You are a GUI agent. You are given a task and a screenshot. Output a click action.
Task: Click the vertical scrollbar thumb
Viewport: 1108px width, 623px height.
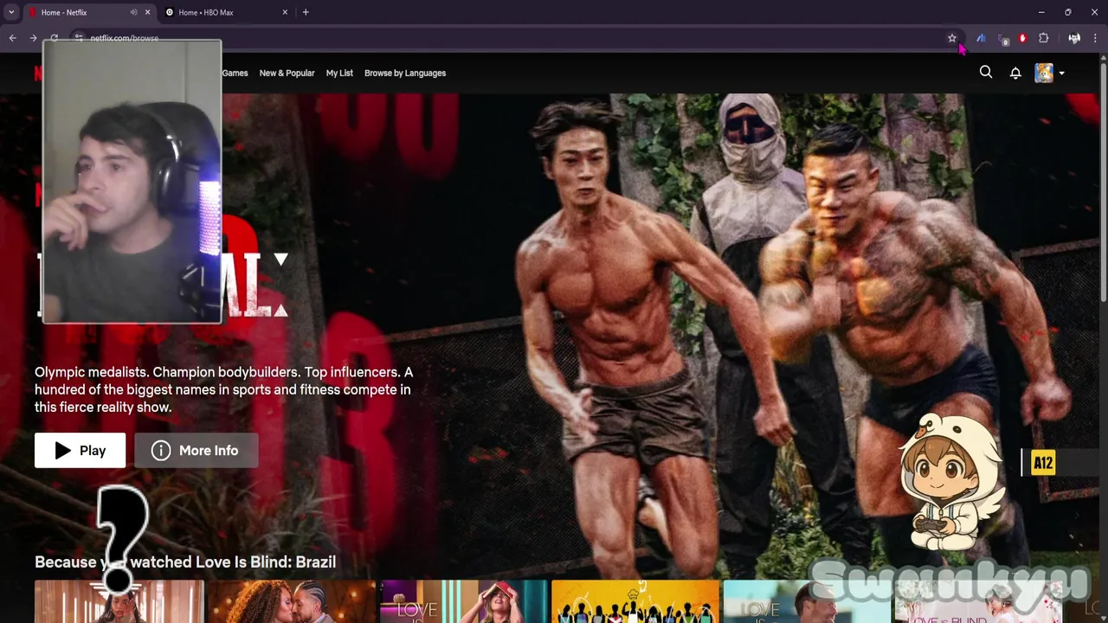pos(1103,182)
